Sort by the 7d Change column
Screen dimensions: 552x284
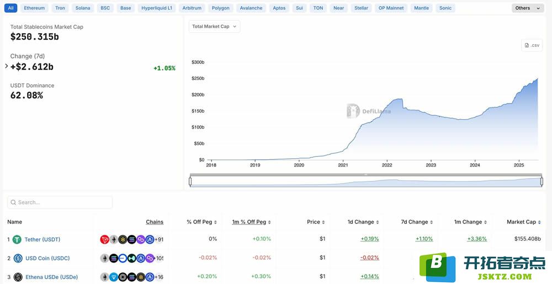pos(417,222)
